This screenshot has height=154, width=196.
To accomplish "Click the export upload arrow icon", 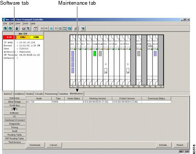I will [28, 29].
